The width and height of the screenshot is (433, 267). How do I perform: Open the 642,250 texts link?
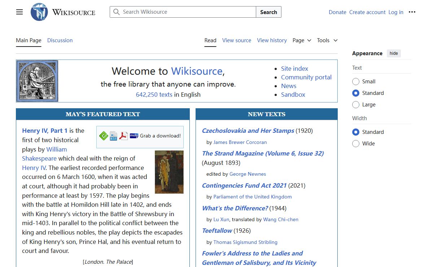click(154, 95)
